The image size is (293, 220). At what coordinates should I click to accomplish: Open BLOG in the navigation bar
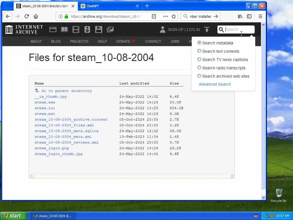click(x=56, y=41)
